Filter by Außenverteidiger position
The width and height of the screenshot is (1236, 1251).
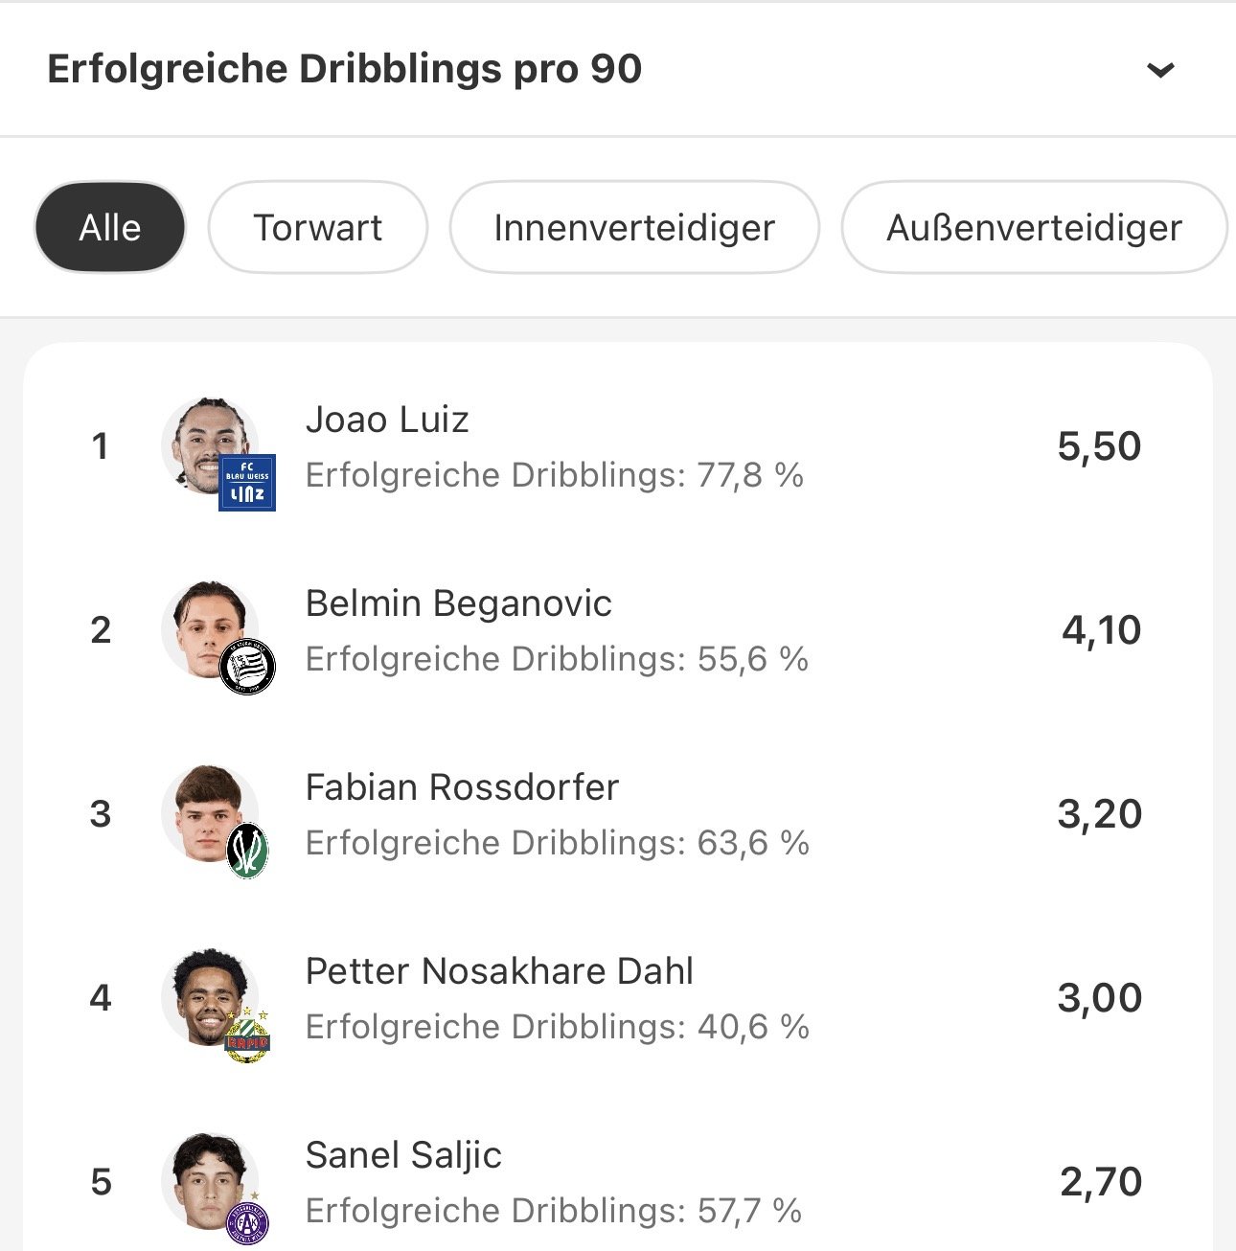click(x=1034, y=228)
